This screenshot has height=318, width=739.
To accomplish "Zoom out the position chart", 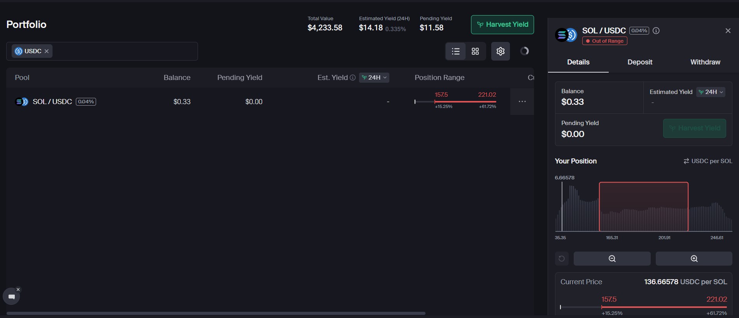I will [x=612, y=259].
